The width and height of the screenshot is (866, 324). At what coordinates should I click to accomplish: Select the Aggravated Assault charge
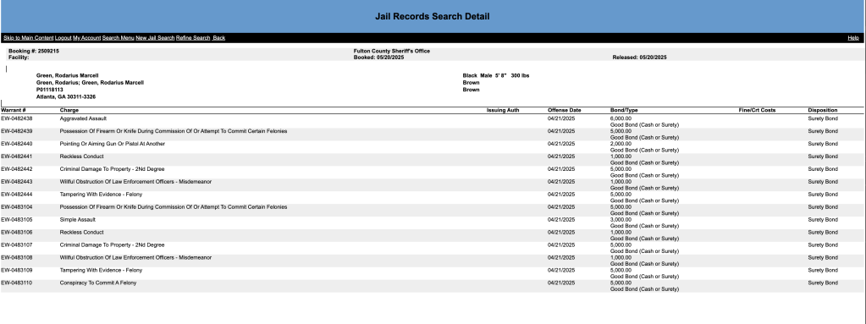tap(84, 118)
